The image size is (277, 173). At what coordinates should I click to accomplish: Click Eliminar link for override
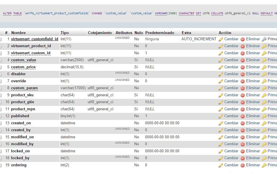coord(253,81)
